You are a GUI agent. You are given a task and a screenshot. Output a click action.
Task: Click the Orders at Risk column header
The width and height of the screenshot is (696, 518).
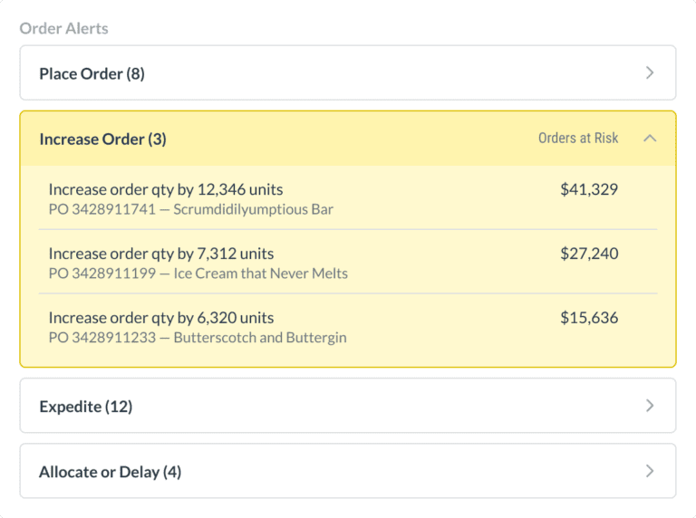(578, 138)
